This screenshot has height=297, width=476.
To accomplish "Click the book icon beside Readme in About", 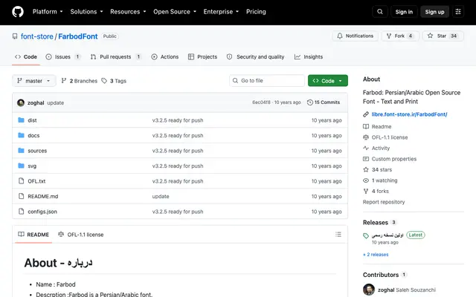I will 366,127.
